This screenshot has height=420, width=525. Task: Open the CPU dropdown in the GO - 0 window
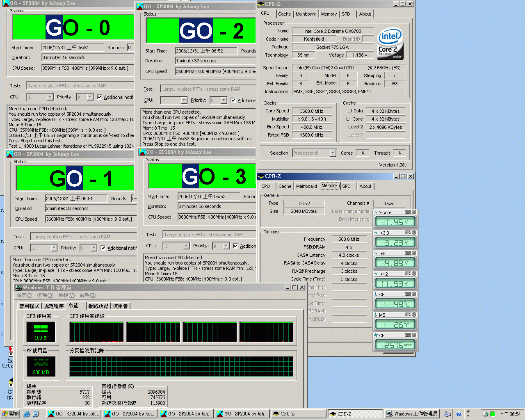pos(50,97)
